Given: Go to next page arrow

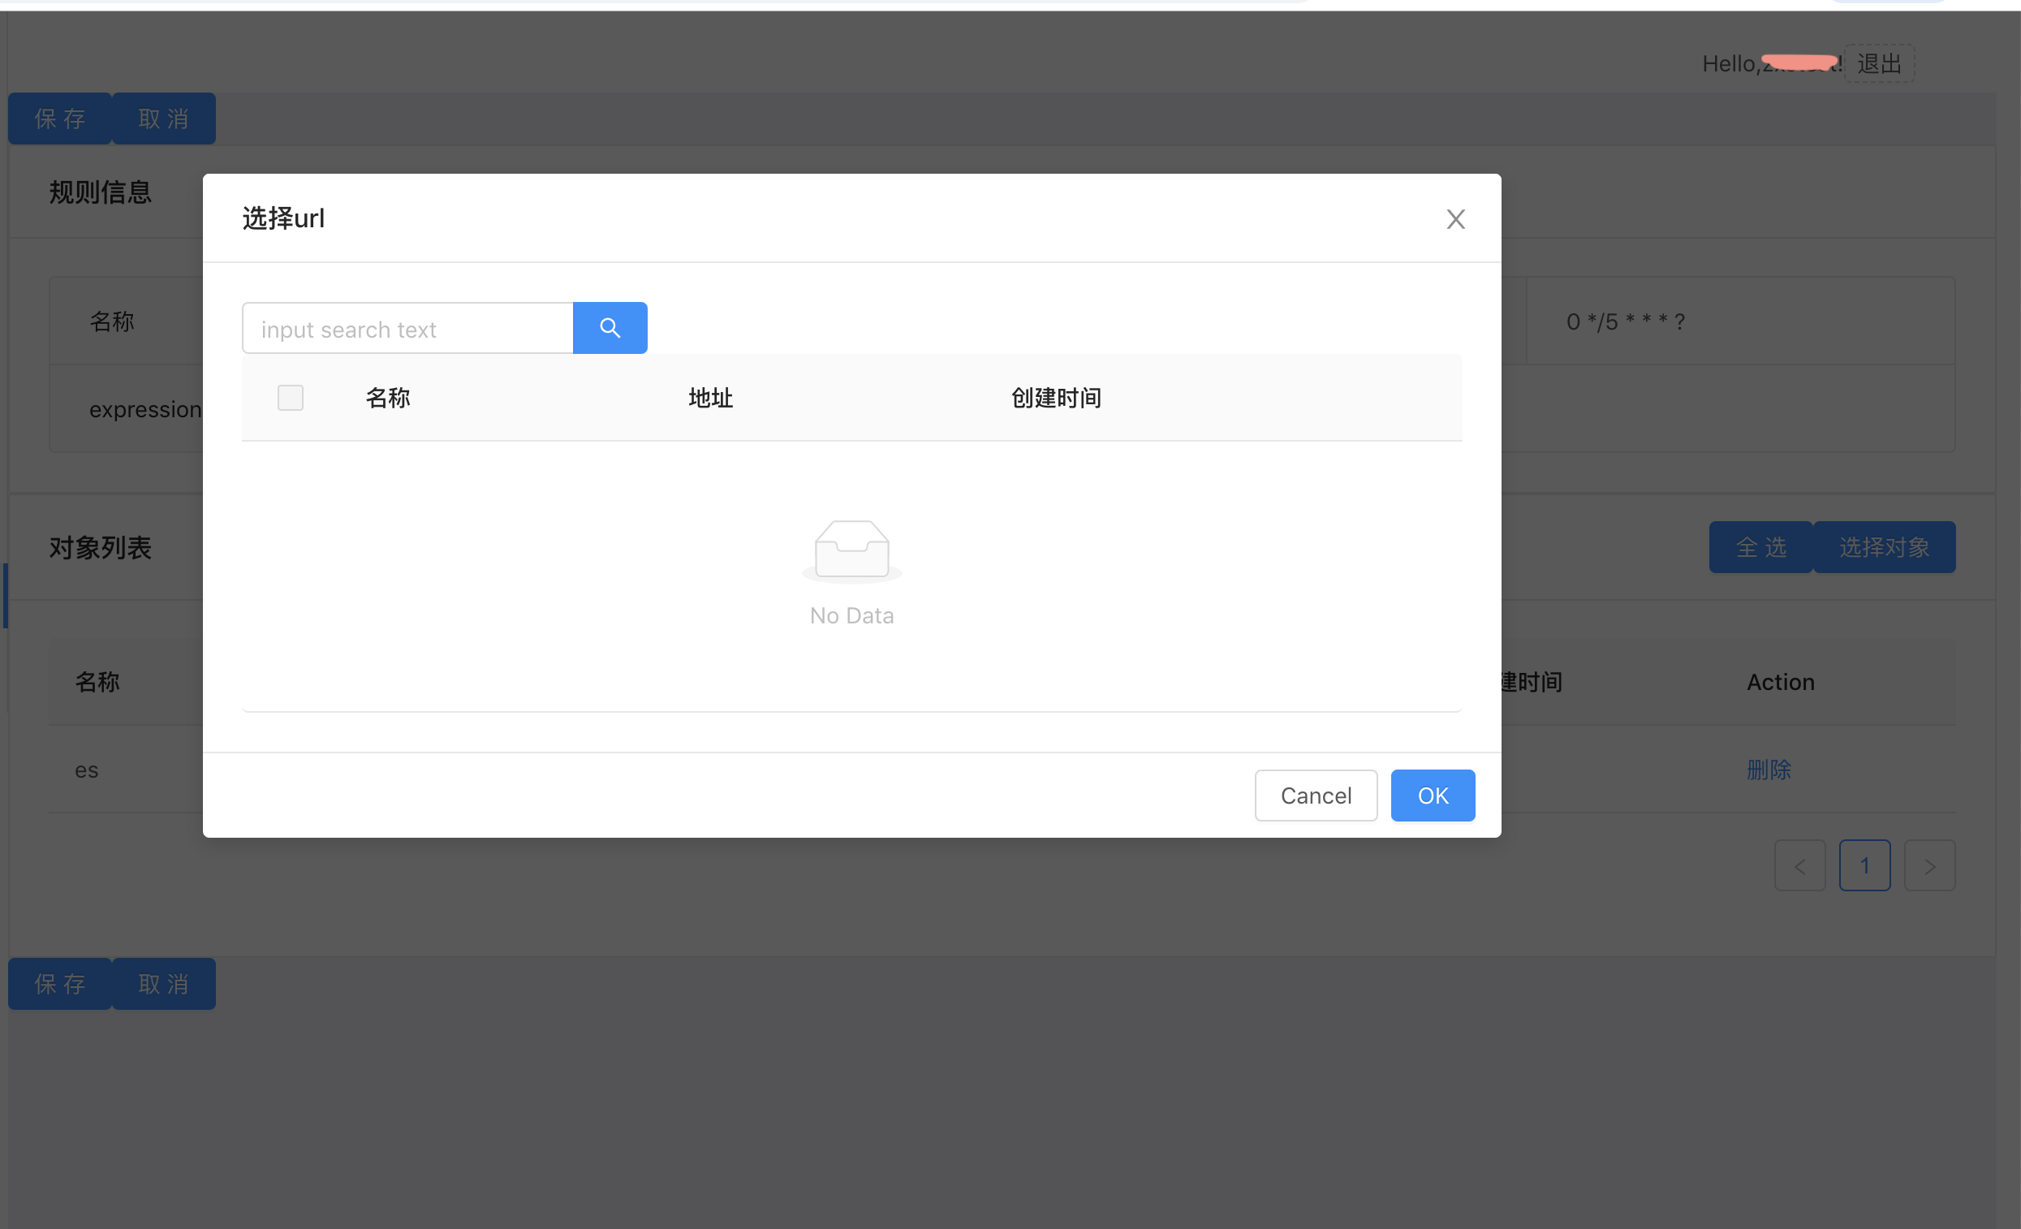Looking at the screenshot, I should (1929, 865).
